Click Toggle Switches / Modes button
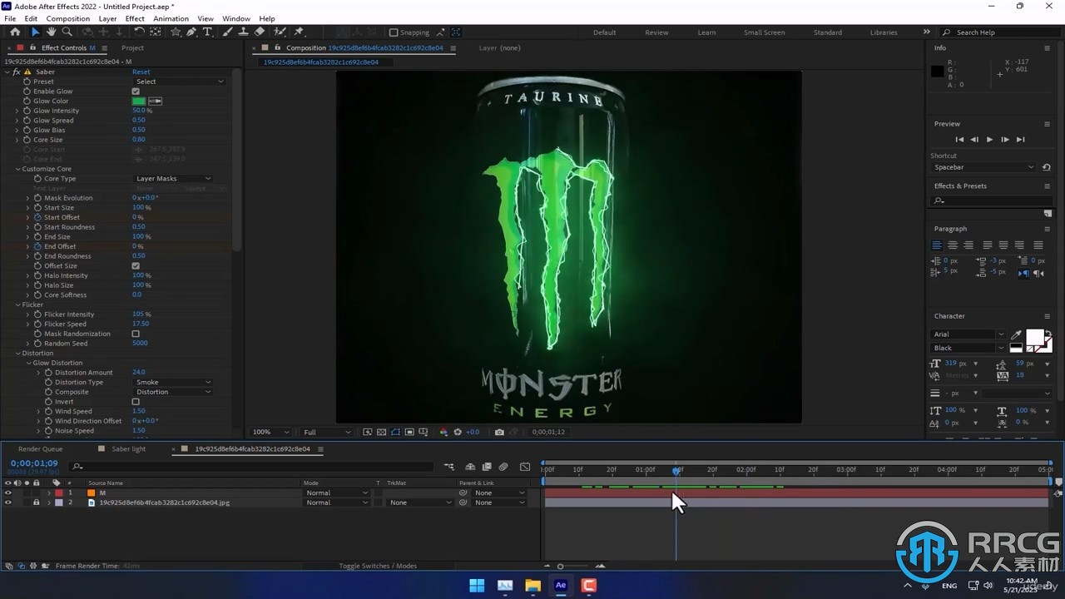The height and width of the screenshot is (599, 1065). 378,566
